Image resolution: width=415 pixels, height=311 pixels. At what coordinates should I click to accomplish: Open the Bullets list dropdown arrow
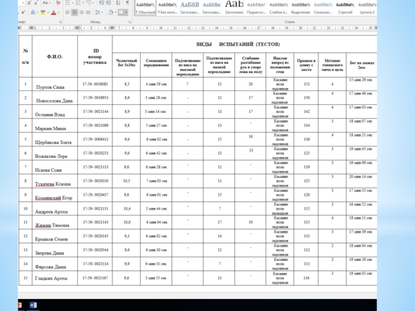[73, 3]
